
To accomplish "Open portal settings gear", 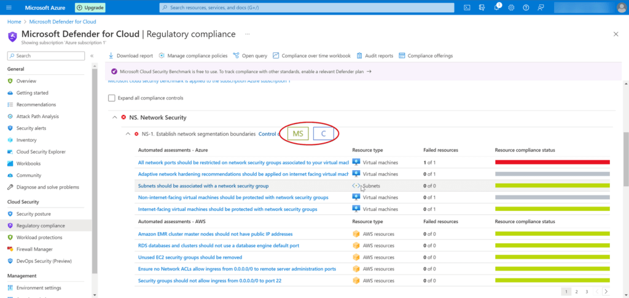I will coord(512,7).
